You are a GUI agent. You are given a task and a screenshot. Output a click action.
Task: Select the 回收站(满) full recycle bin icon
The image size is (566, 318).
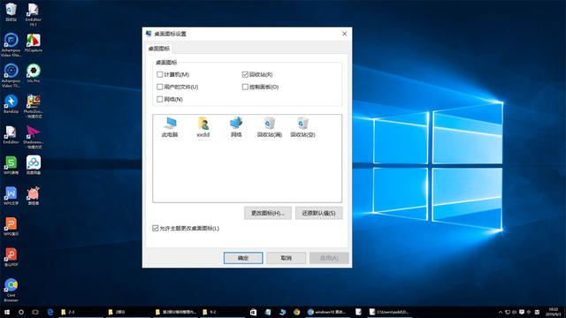(x=269, y=127)
